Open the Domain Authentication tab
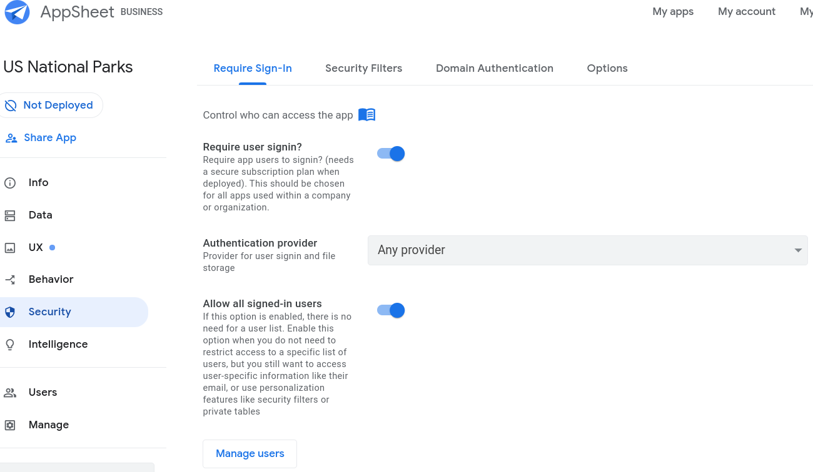The height and width of the screenshot is (472, 813). click(x=494, y=68)
